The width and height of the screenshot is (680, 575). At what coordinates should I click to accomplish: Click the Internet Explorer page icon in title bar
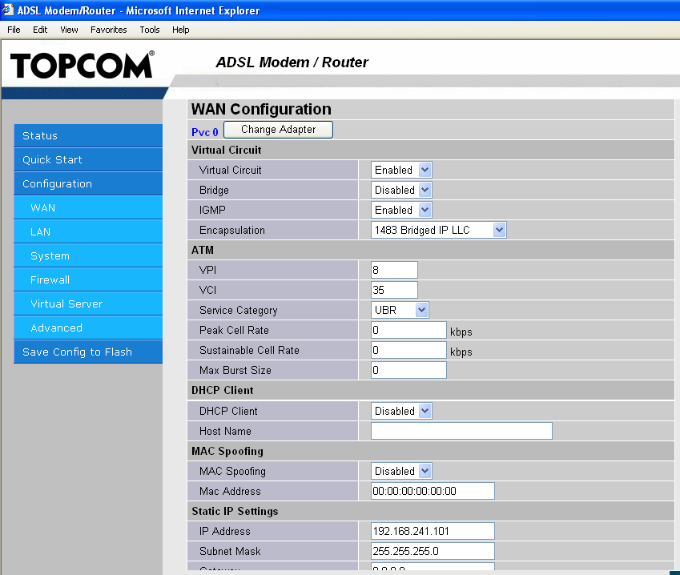[8, 10]
